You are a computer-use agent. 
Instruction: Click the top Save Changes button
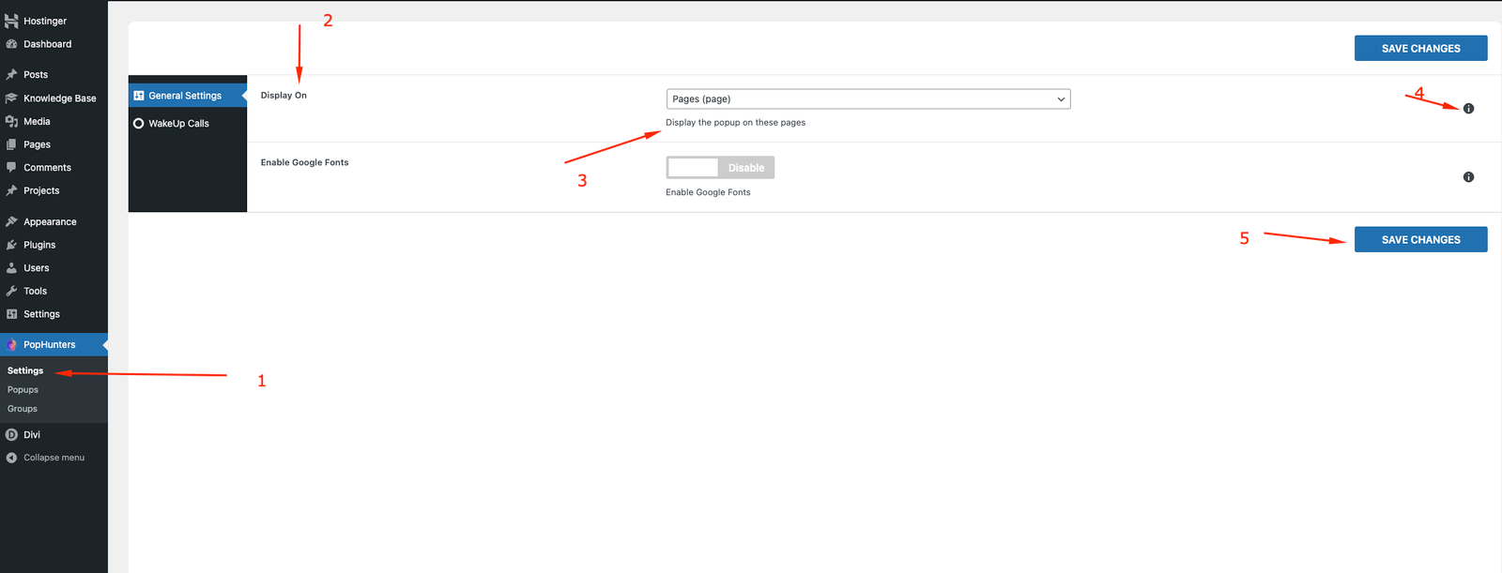coord(1420,49)
